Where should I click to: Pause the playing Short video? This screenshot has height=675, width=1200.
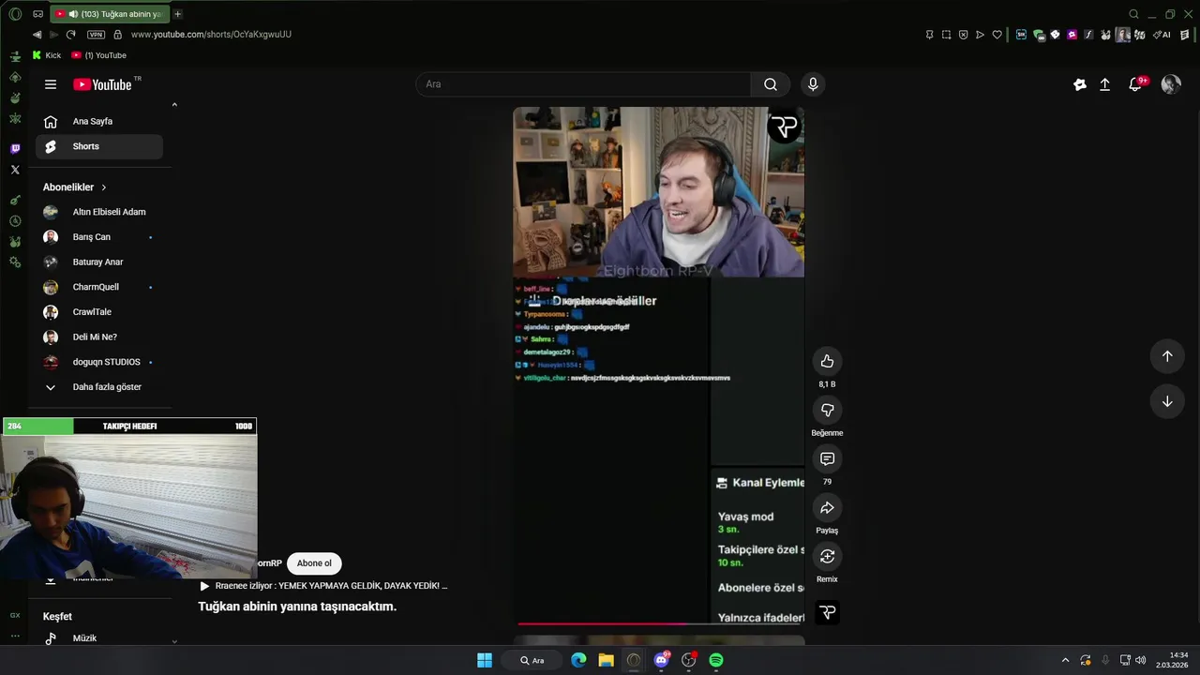[x=658, y=366]
